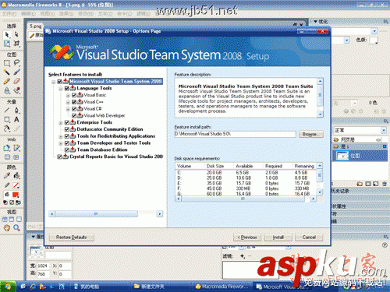390x292 pixels.
Task: Select the Eyedropper tool
Action: click(7, 176)
